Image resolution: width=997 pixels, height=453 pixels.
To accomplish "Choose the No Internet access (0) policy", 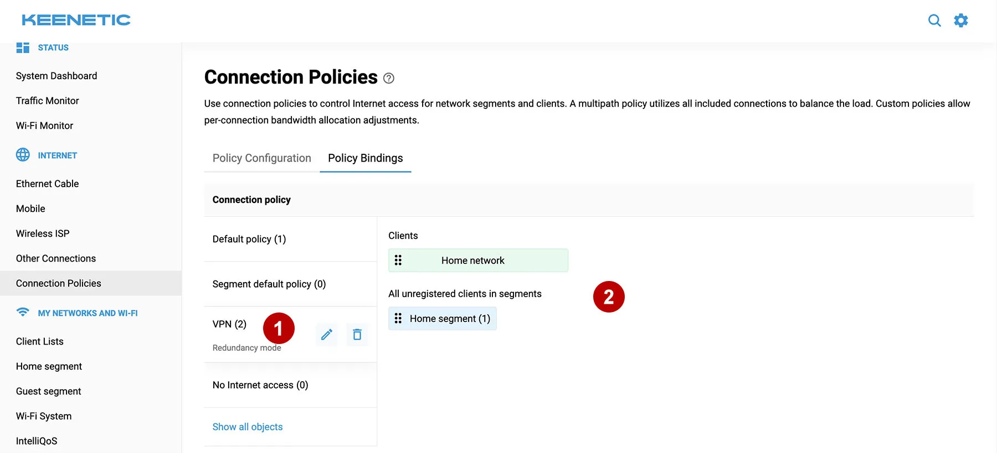I will coord(260,385).
